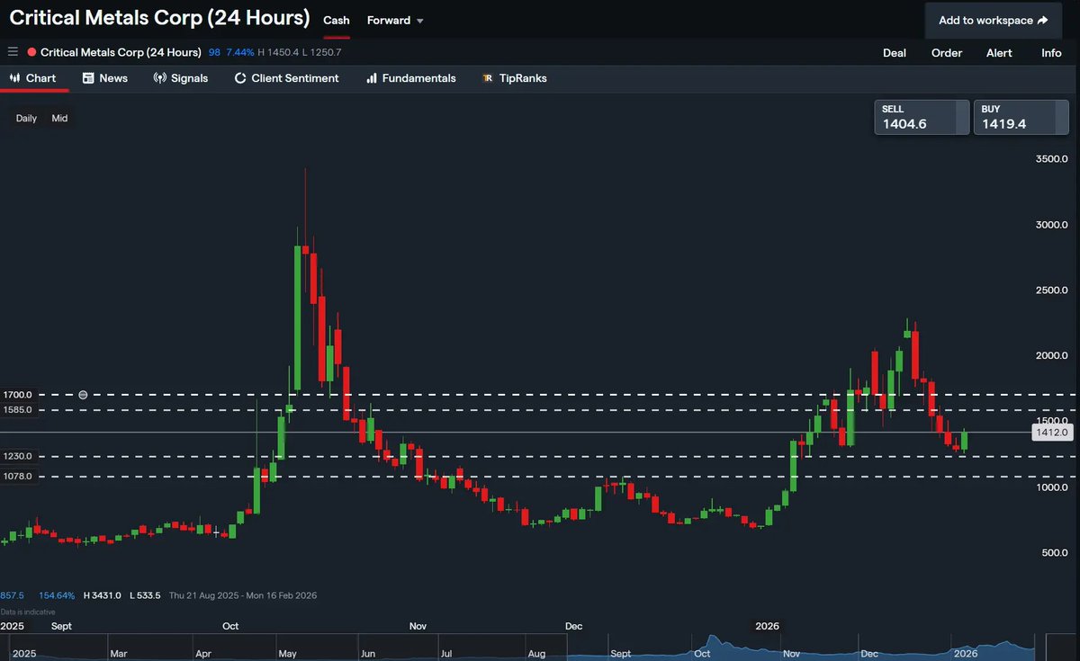Click the Fundamentals bar chart icon
This screenshot has width=1080, height=661.
[x=372, y=78]
